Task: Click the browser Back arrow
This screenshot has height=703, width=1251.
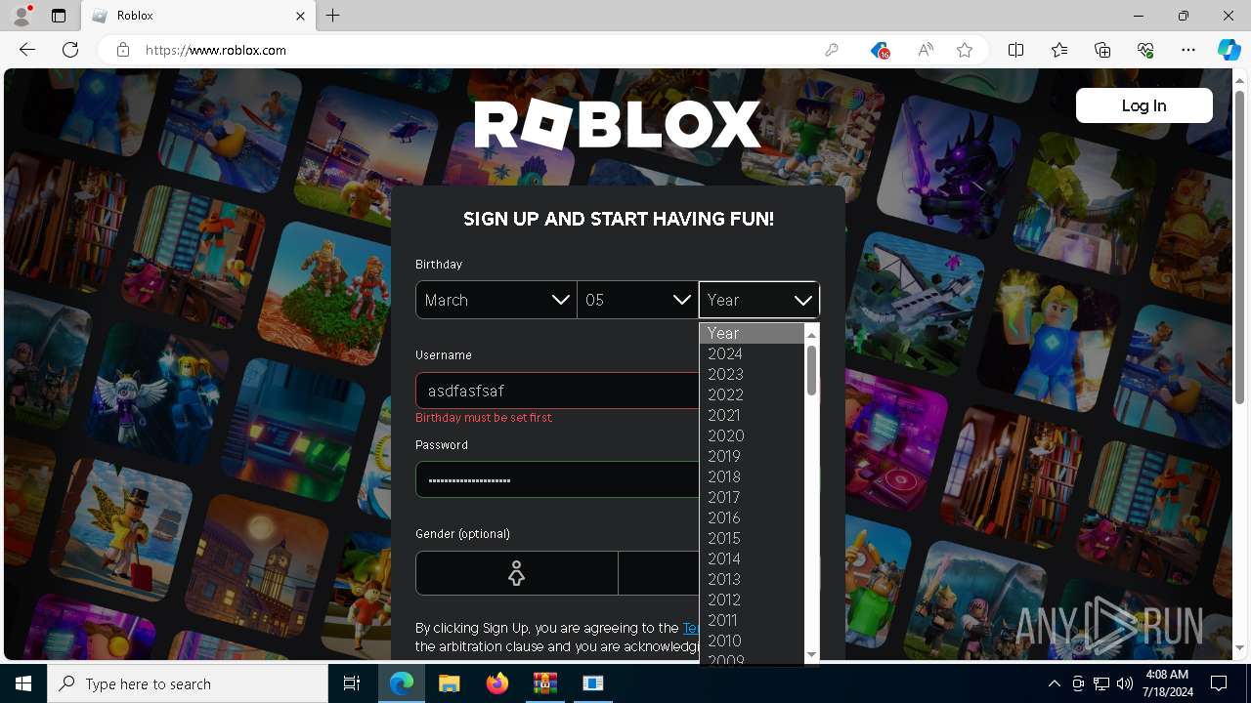Action: coord(27,50)
